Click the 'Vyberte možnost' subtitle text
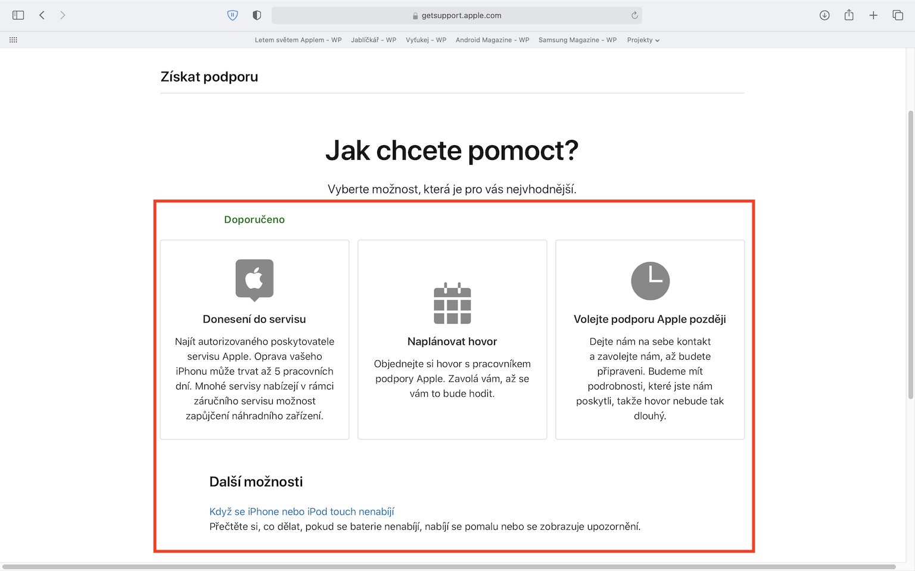The image size is (915, 571). pos(452,189)
